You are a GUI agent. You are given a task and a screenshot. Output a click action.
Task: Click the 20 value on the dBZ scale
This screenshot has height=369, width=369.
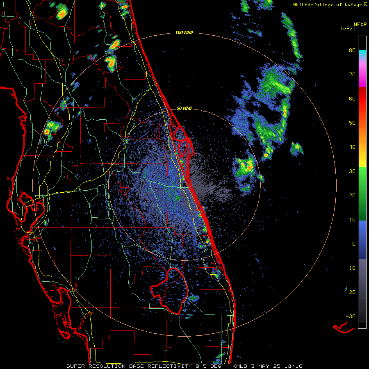[x=352, y=195]
